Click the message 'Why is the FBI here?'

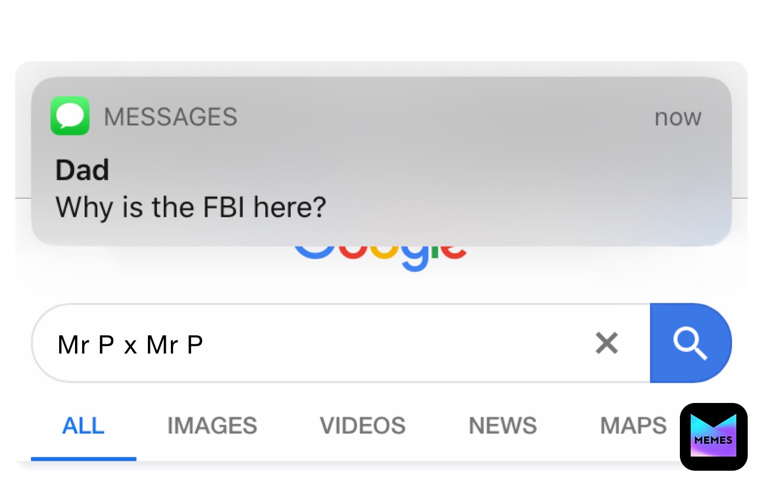point(190,206)
